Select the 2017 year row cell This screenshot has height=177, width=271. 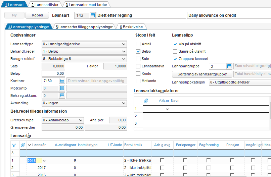37,168
